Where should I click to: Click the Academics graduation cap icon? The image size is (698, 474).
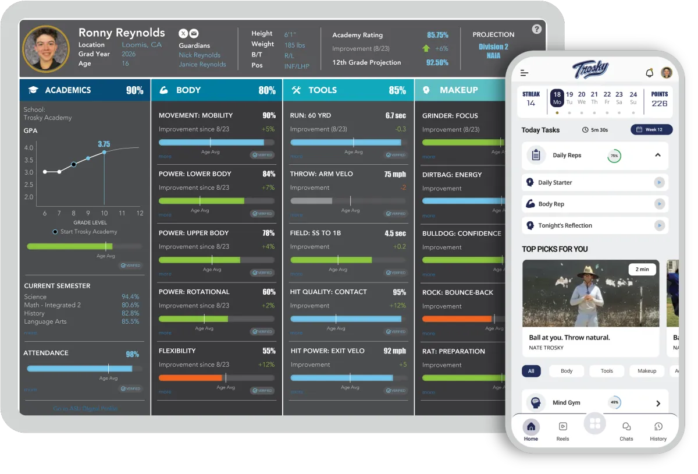tap(34, 90)
